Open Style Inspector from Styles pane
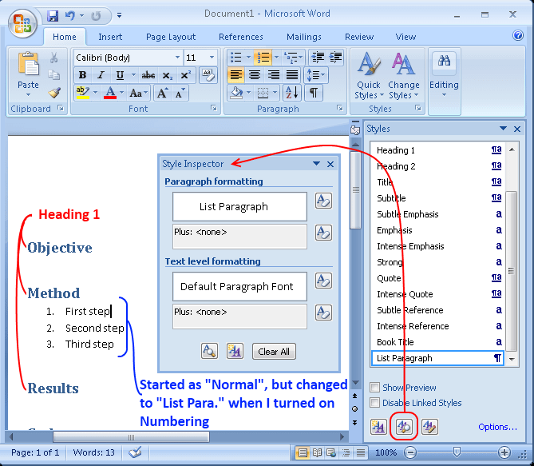 (x=404, y=426)
